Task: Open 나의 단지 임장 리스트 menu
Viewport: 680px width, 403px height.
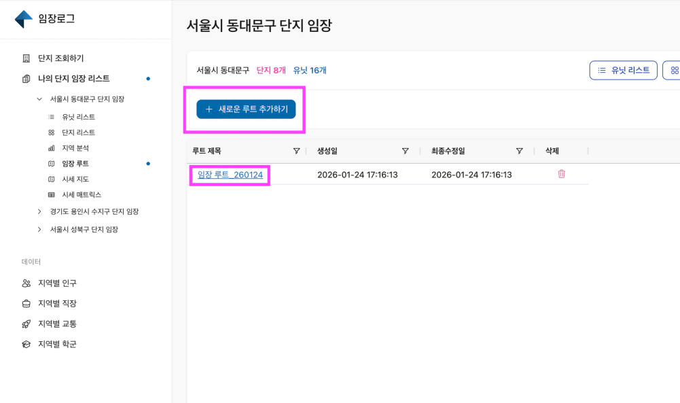Action: [x=73, y=79]
